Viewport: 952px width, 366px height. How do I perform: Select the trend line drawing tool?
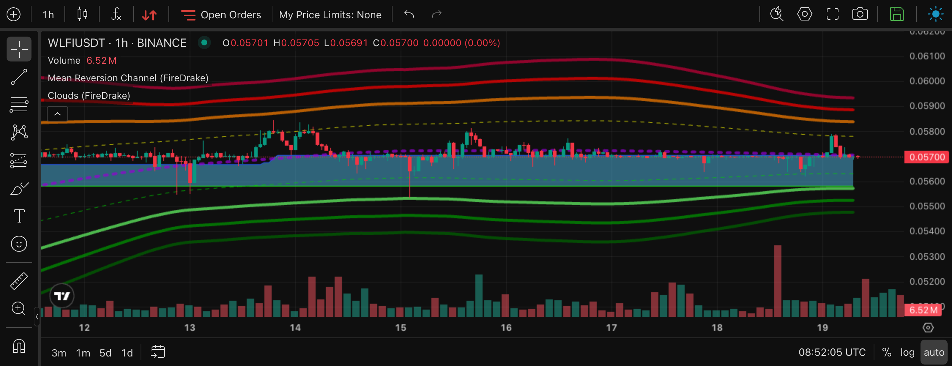tap(19, 77)
